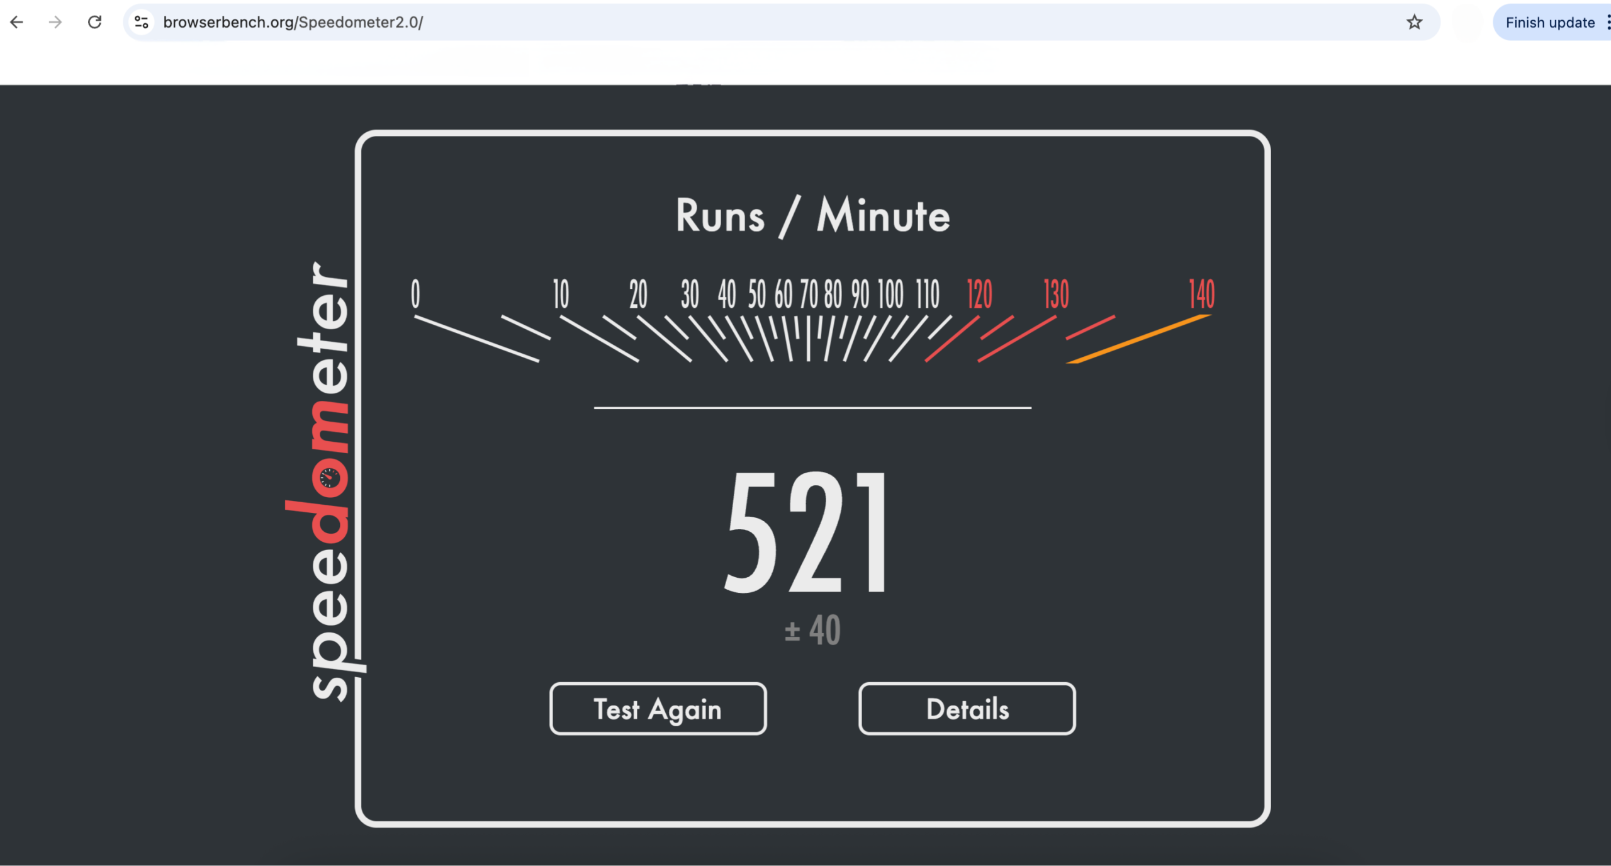This screenshot has height=866, width=1611.
Task: Select the URL in the address bar
Action: (293, 22)
